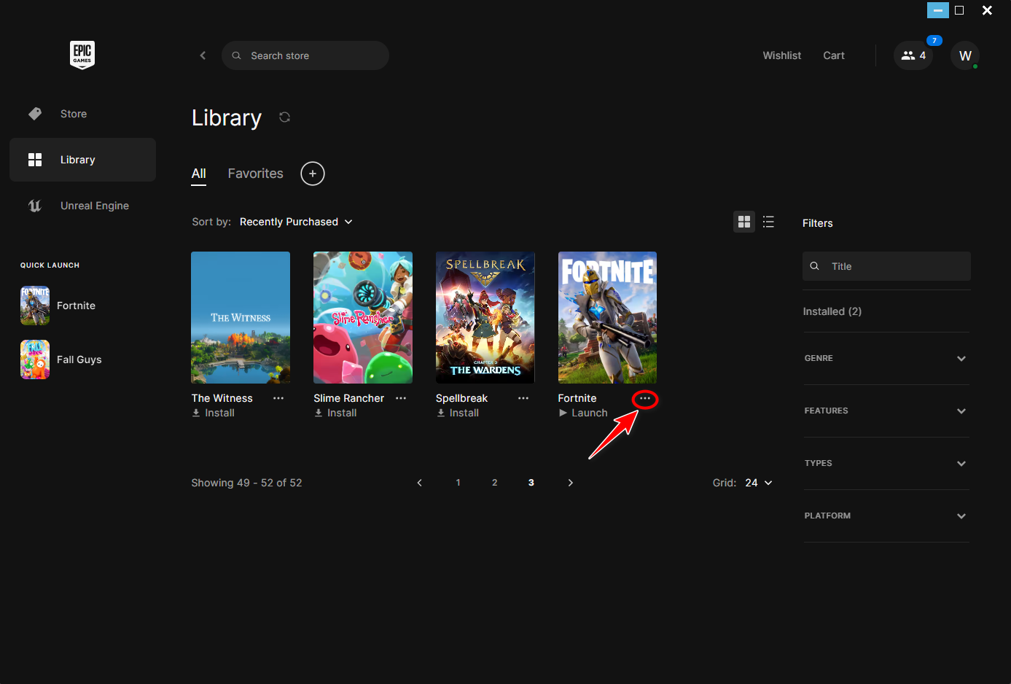Screen dimensions: 1011x684
Task: Refresh the Library with the sync icon
Action: [x=284, y=117]
